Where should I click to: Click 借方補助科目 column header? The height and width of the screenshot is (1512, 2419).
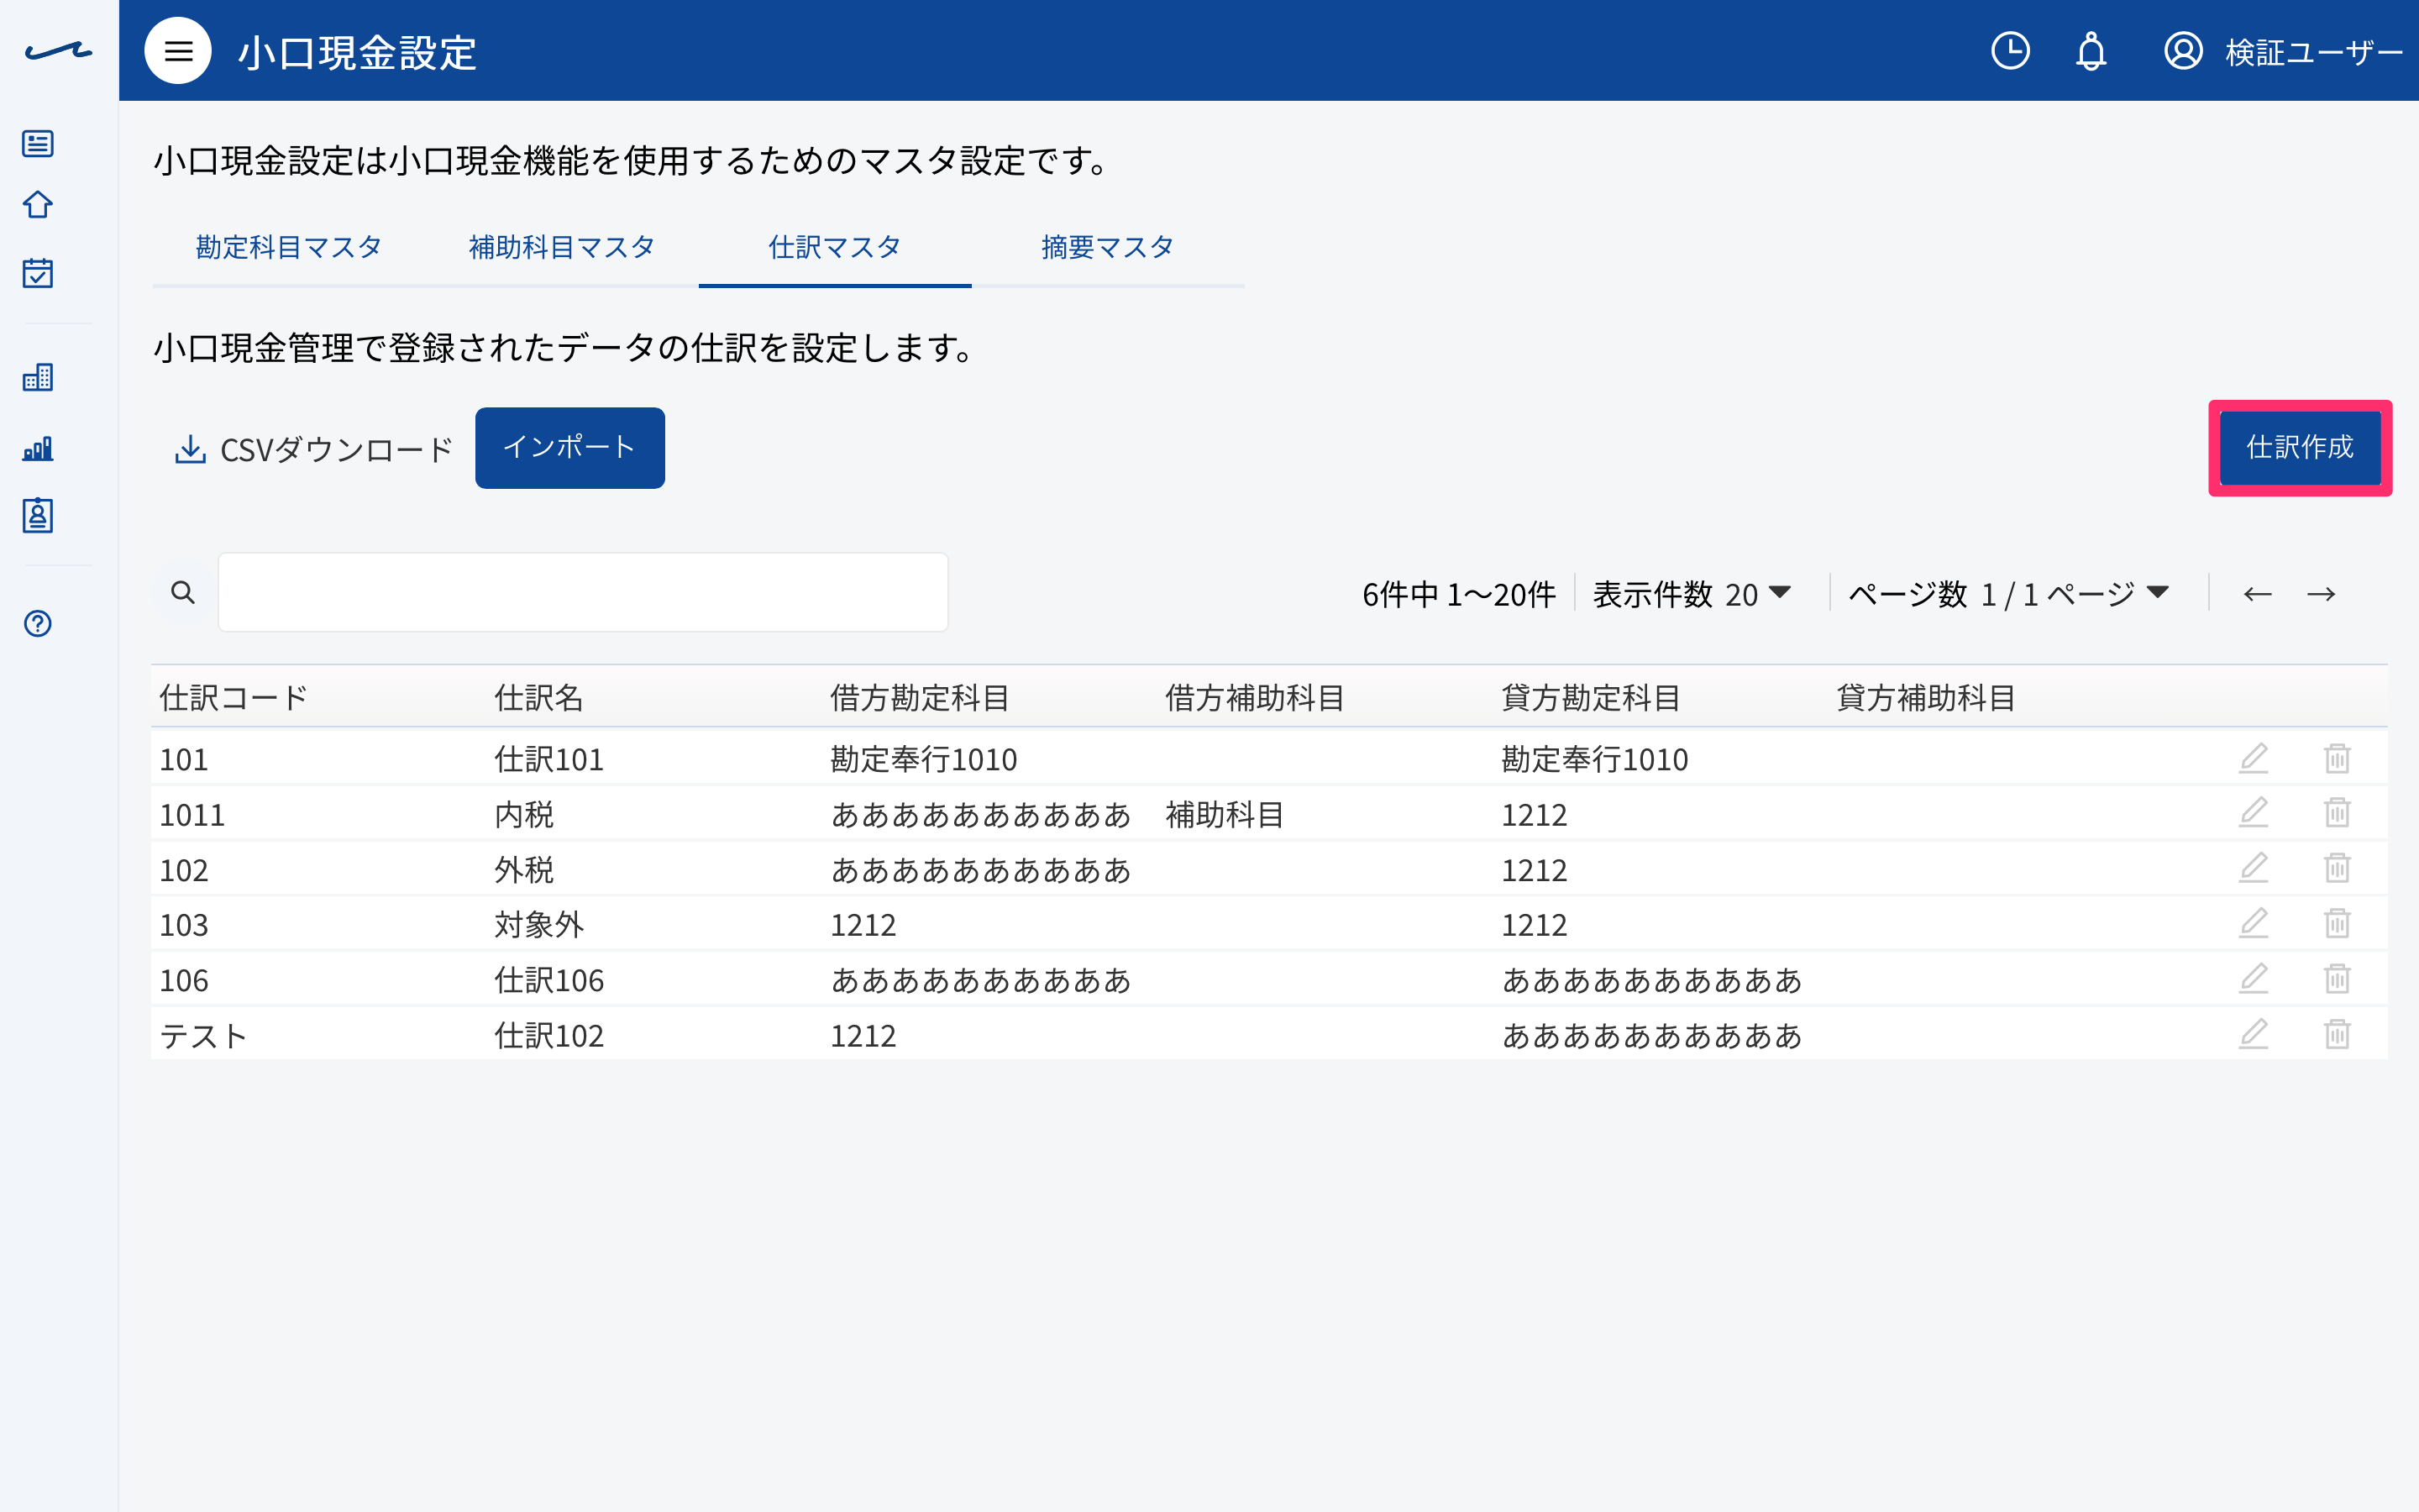click(1255, 697)
